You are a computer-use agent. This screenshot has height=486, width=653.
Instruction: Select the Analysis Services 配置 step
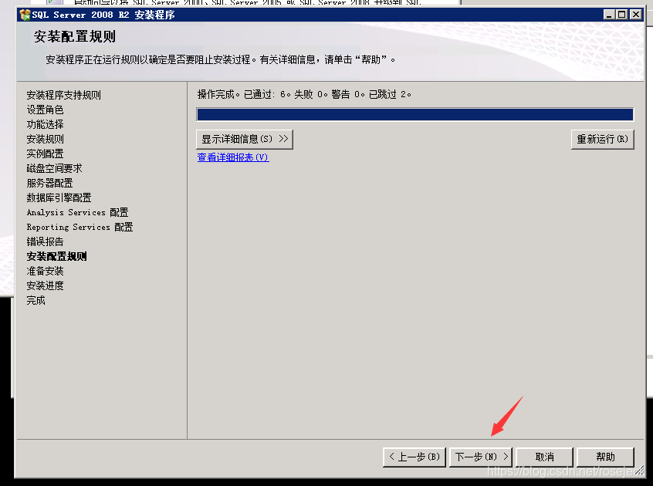[x=77, y=212]
